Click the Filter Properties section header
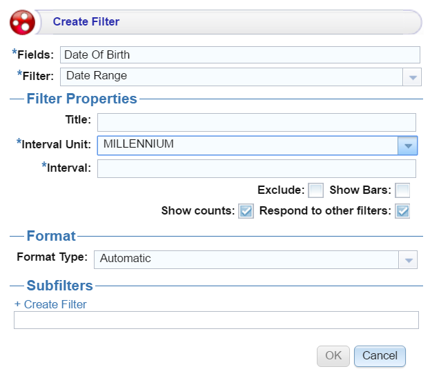430x378 pixels. pyautogui.click(x=81, y=99)
